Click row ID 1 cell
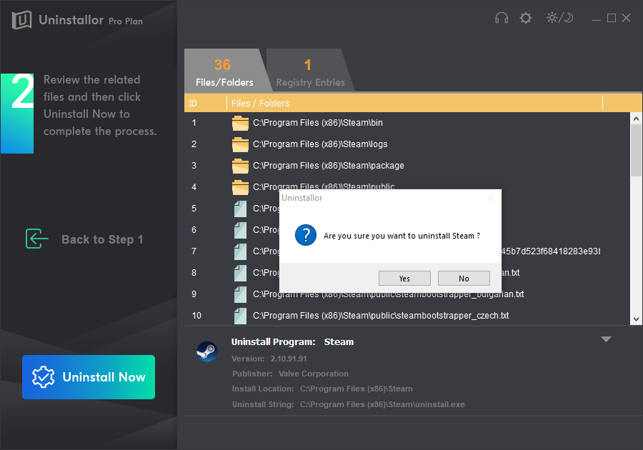 pos(194,123)
